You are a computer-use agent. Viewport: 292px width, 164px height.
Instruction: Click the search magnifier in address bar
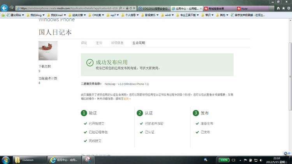[x=120, y=8]
